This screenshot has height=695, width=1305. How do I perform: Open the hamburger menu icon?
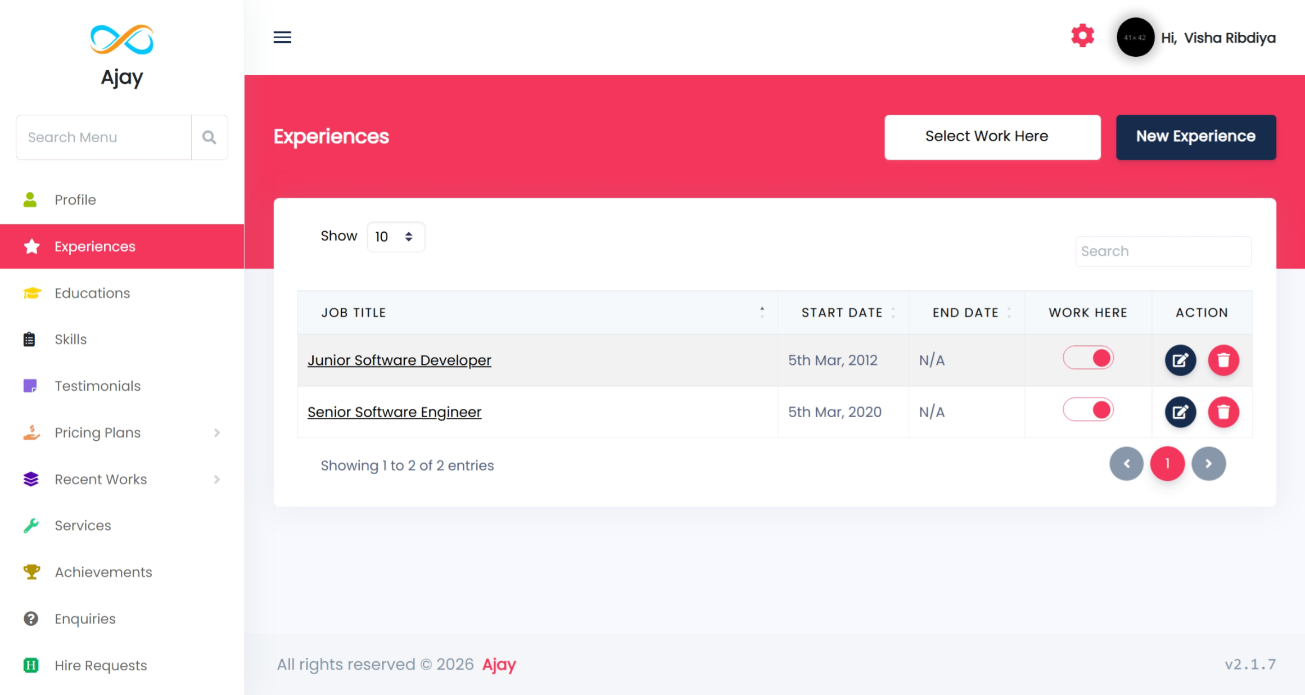(282, 37)
